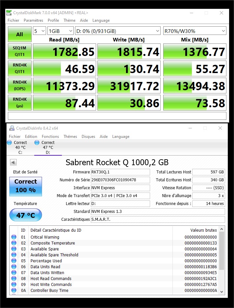
Task: Click the empty comment field in CrystalDiskMark
Action: tap(117, 116)
